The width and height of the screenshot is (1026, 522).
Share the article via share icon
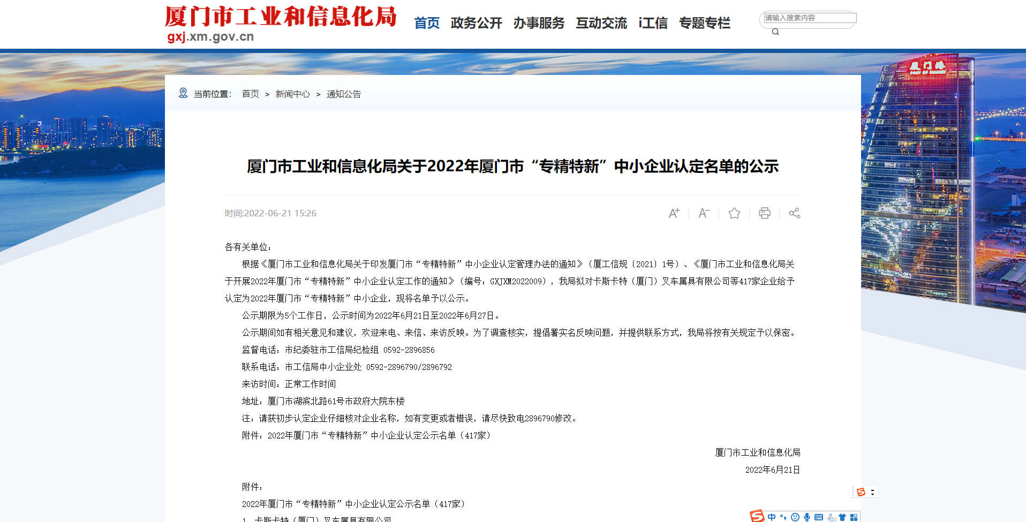[x=794, y=213]
